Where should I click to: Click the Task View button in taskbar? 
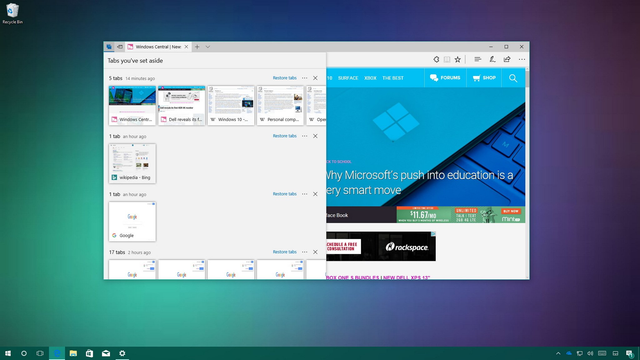[40, 353]
